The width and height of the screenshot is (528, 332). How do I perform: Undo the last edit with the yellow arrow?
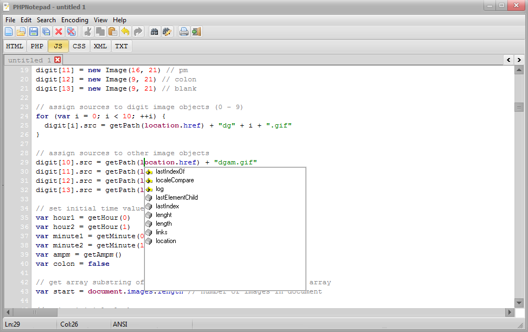click(125, 32)
